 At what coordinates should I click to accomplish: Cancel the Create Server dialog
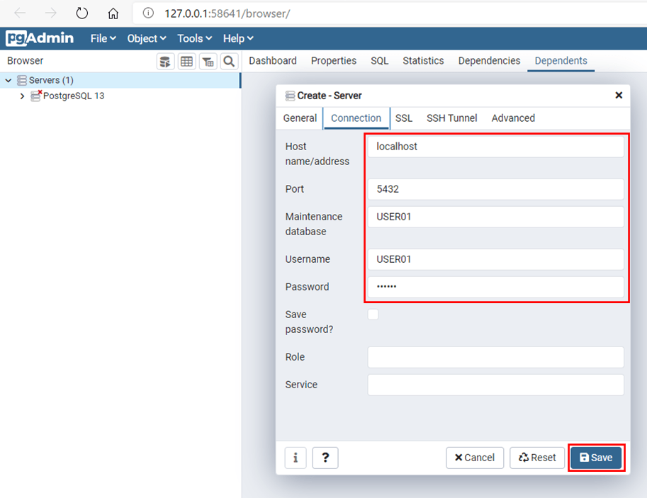pyautogui.click(x=475, y=458)
